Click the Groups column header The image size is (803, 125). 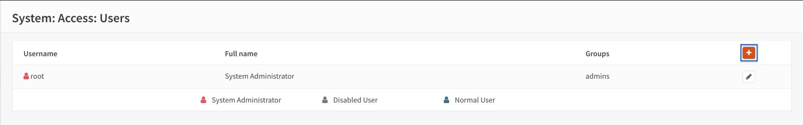click(x=597, y=54)
